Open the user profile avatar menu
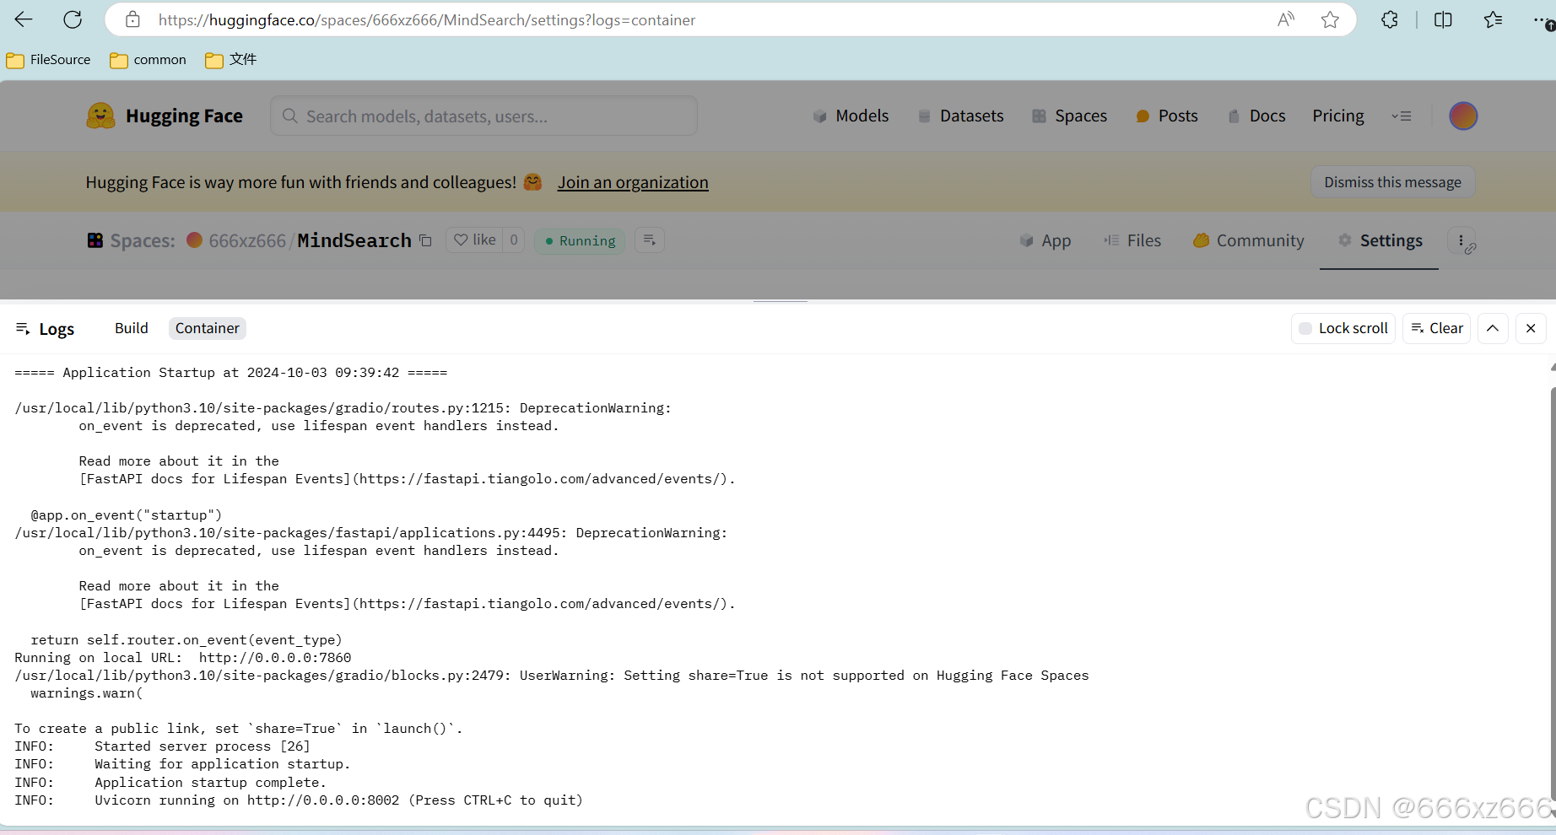 pos(1463,116)
